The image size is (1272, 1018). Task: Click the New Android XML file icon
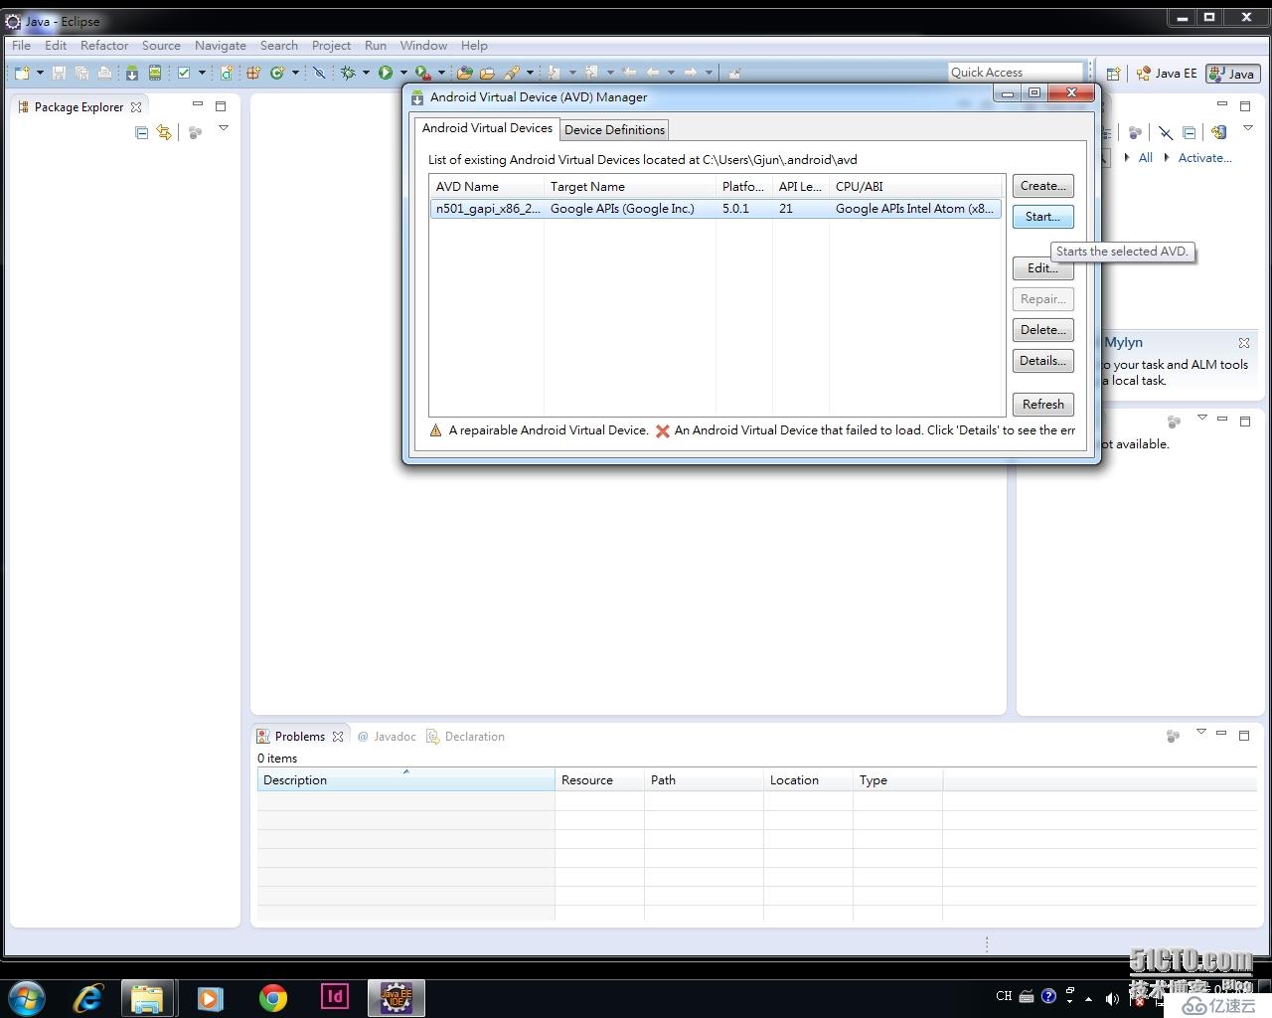[227, 73]
